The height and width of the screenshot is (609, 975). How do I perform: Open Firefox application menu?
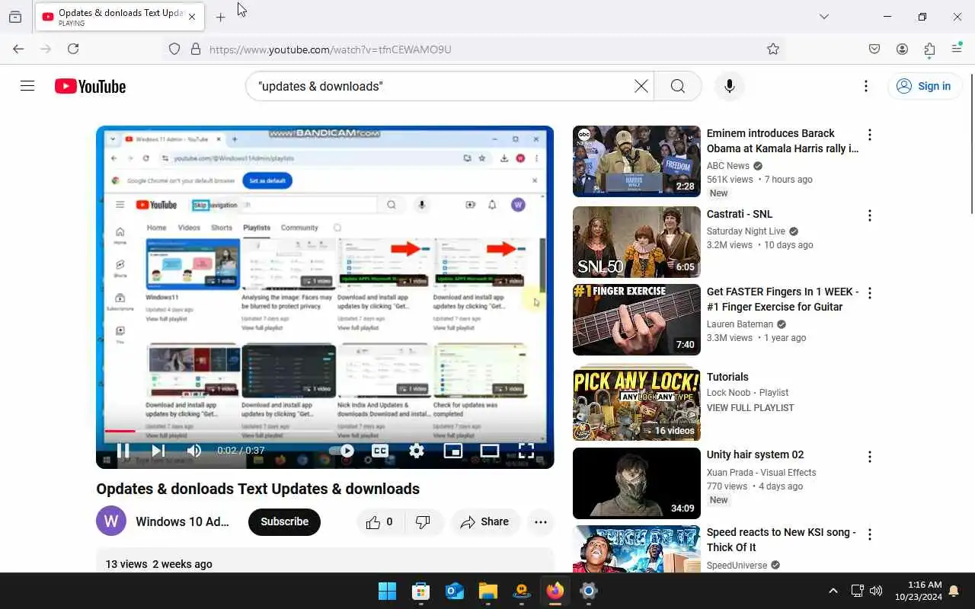957,49
